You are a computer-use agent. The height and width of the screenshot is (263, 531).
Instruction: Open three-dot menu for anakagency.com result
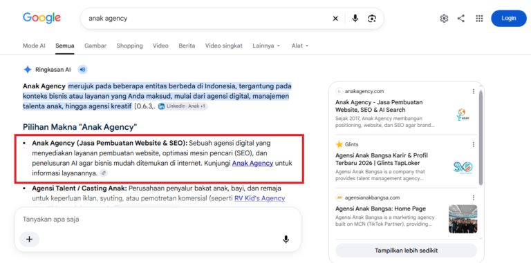point(474,91)
